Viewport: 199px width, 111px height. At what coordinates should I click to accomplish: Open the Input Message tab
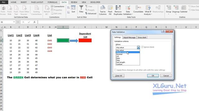pos(129,37)
